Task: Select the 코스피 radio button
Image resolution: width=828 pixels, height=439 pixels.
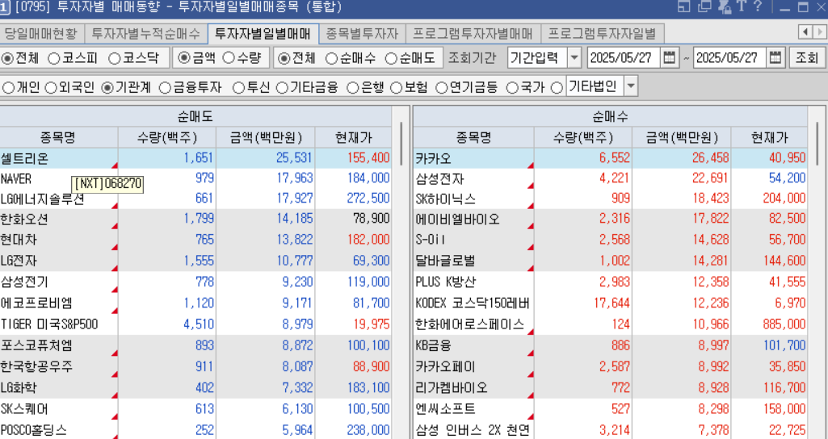Action: pos(54,58)
